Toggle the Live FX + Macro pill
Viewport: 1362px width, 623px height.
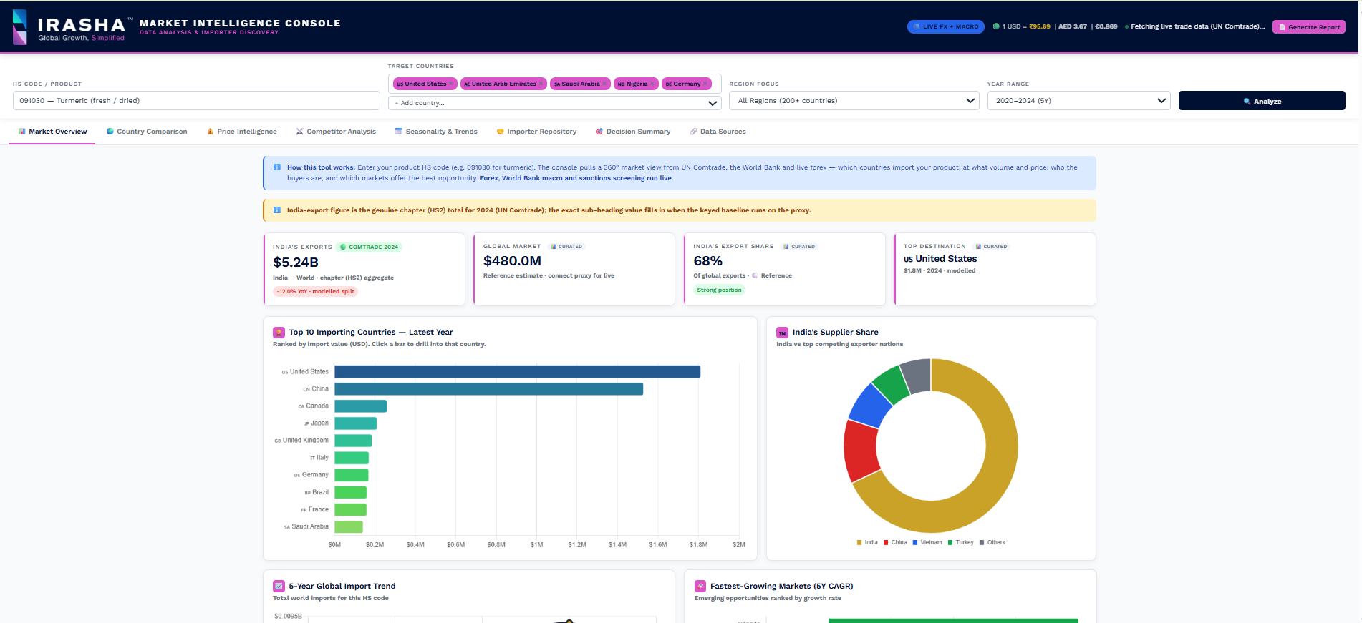[946, 26]
